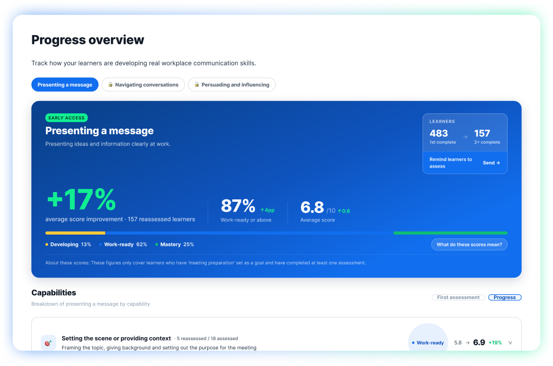
Task: Switch to Progress view
Action: (x=505, y=298)
